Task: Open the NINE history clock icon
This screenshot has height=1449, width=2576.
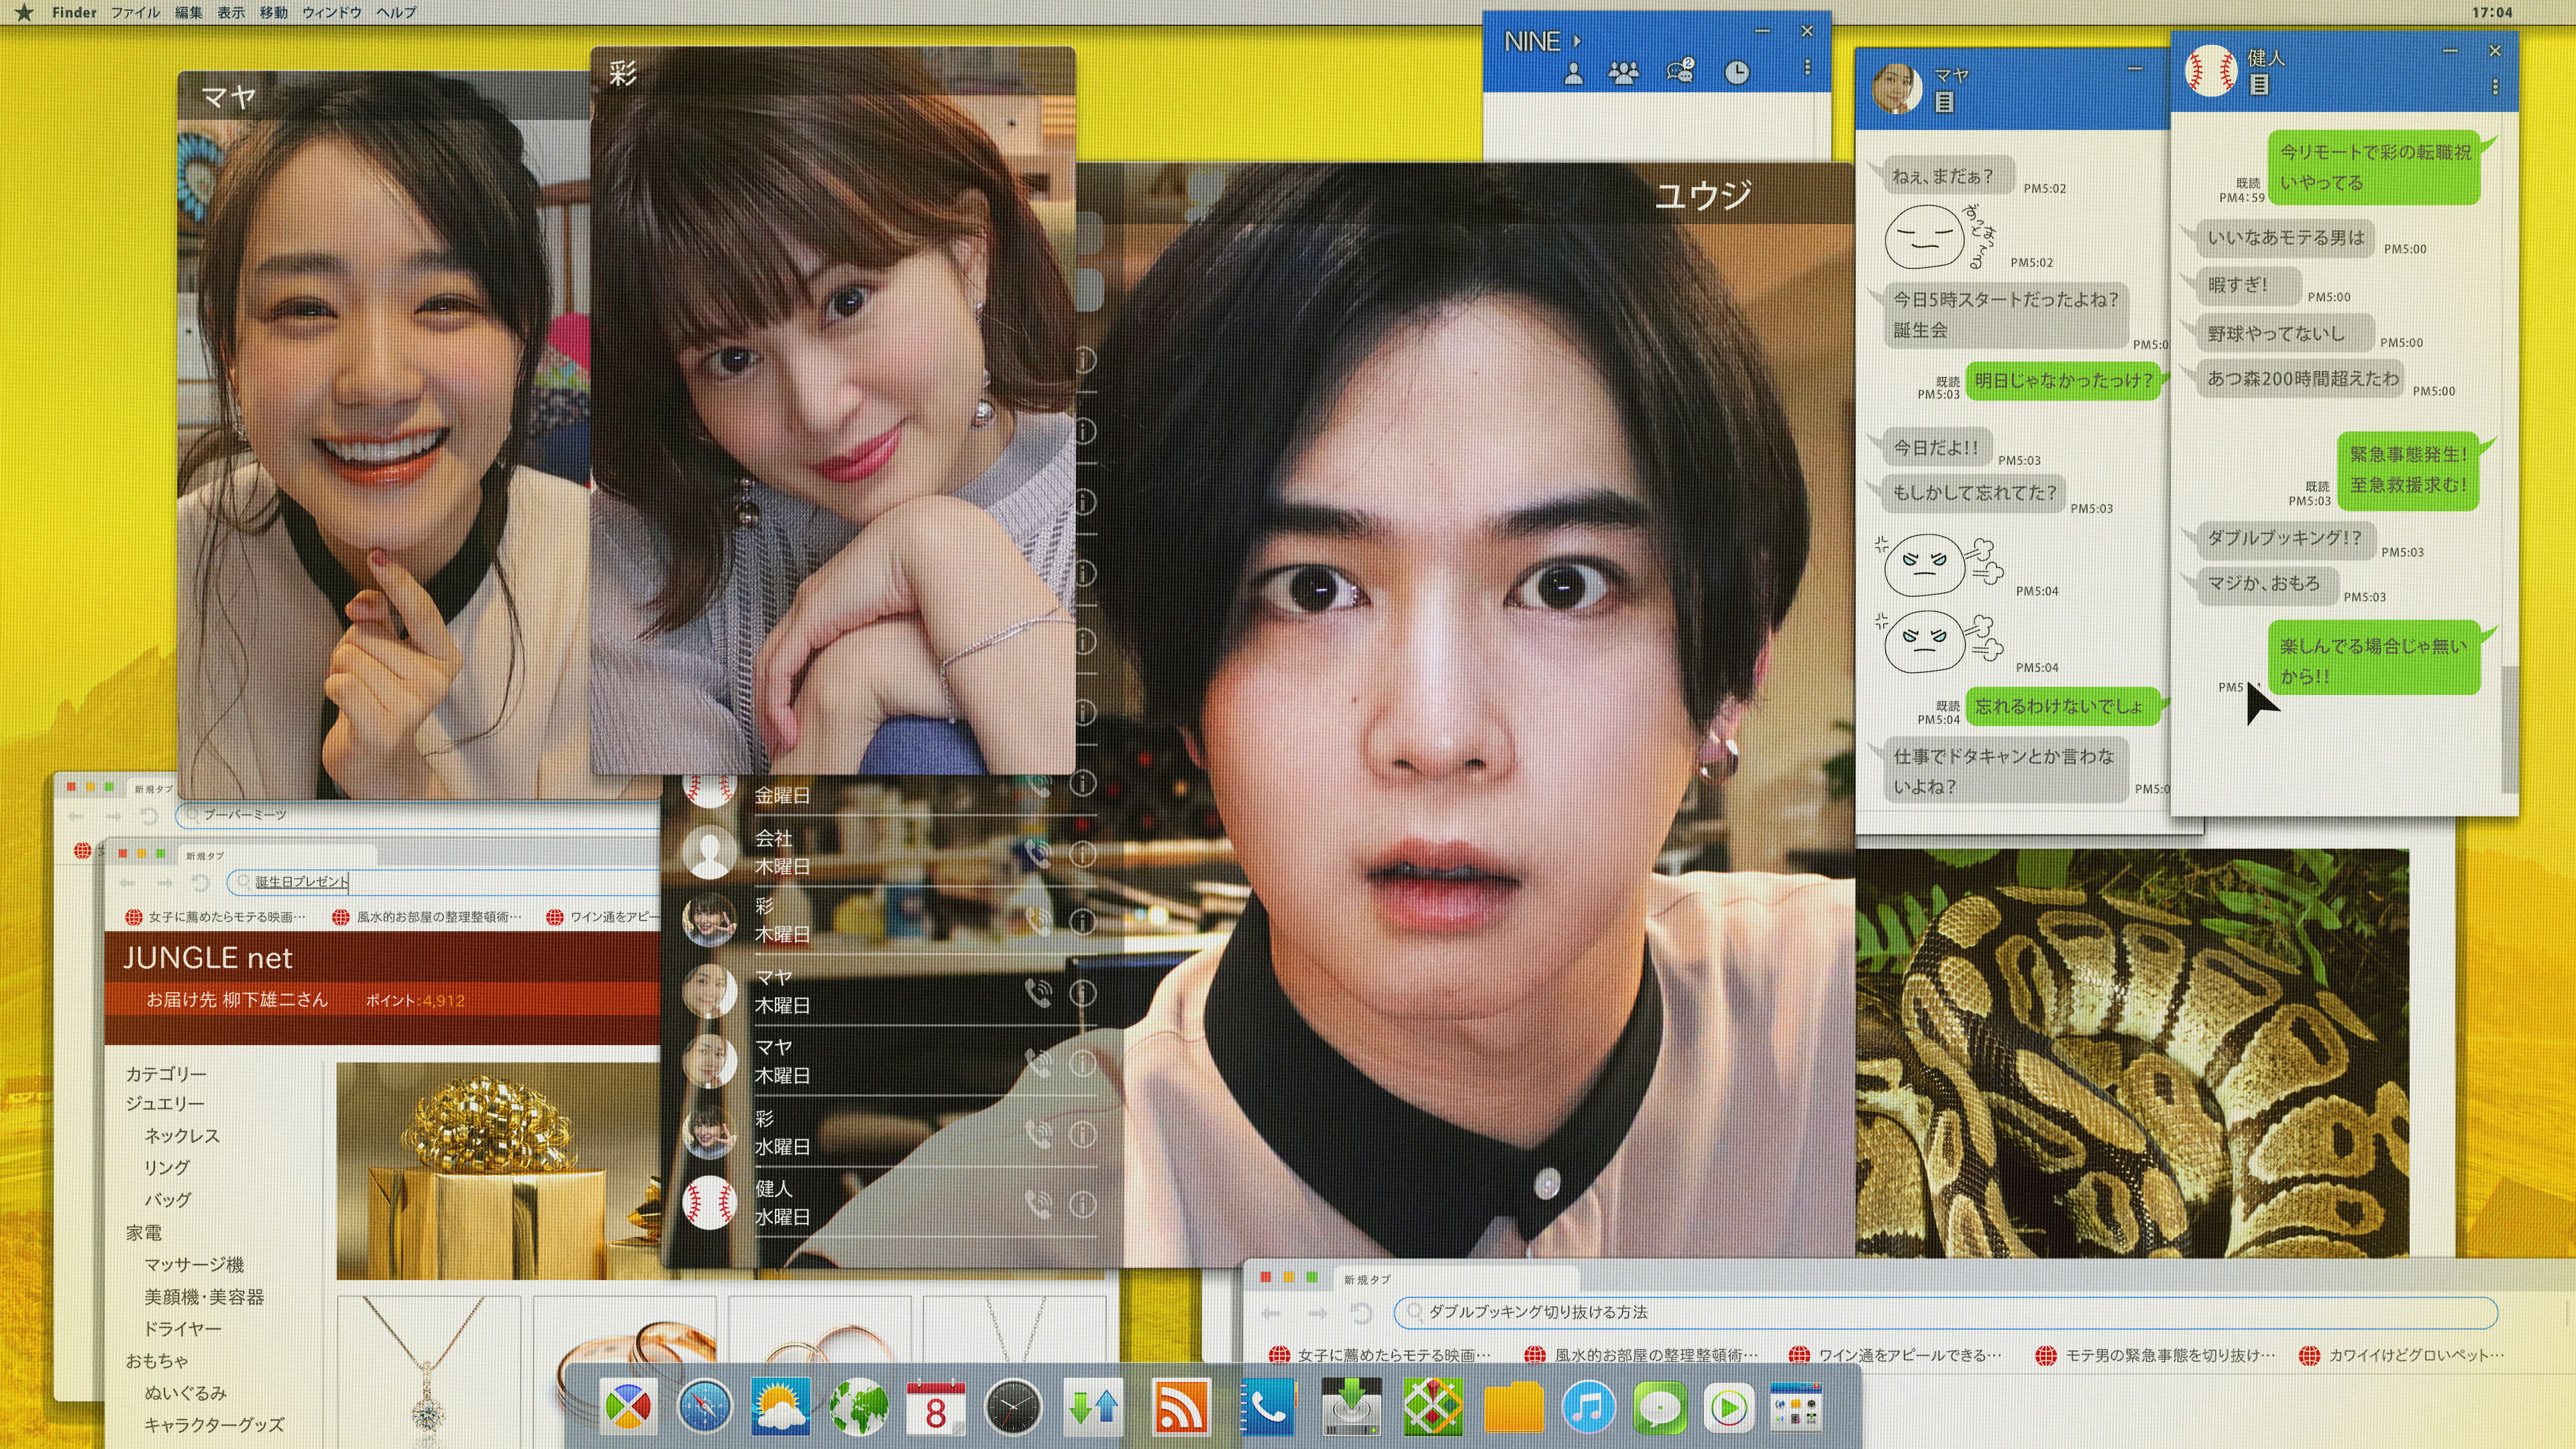Action: pyautogui.click(x=1737, y=72)
